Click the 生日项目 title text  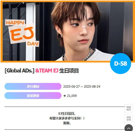tap(69, 71)
